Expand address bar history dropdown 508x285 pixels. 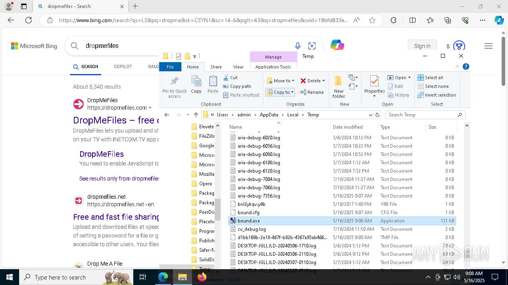click(371, 115)
